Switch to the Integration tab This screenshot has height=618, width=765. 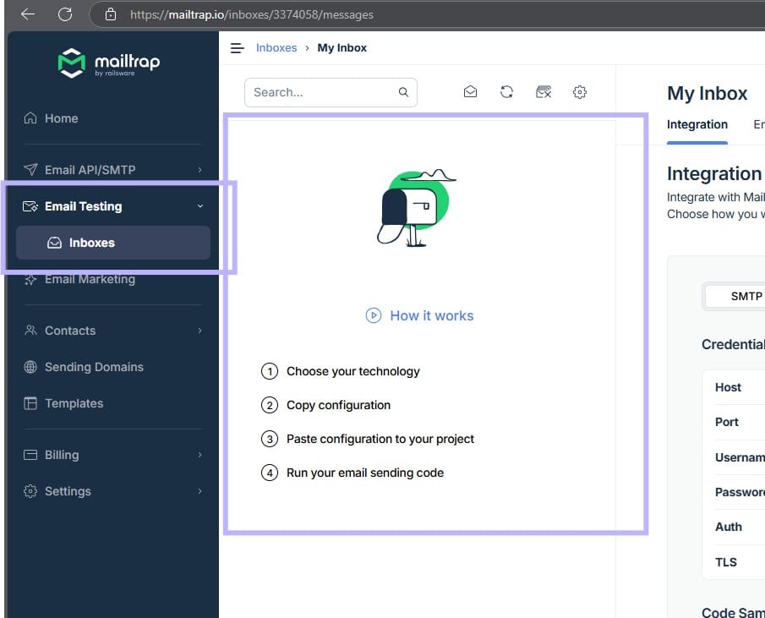(x=697, y=124)
